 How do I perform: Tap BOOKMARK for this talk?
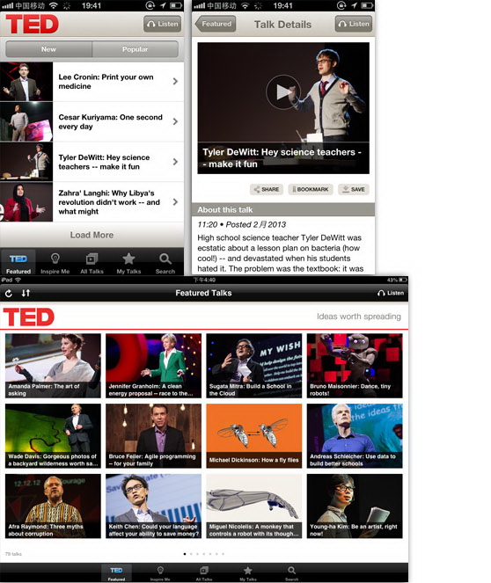coord(311,189)
